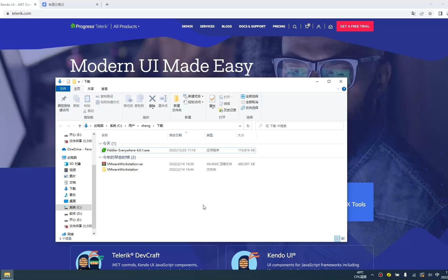Click the Telerik user account icon
Viewport: 448px width, 280px height.
(319, 26)
